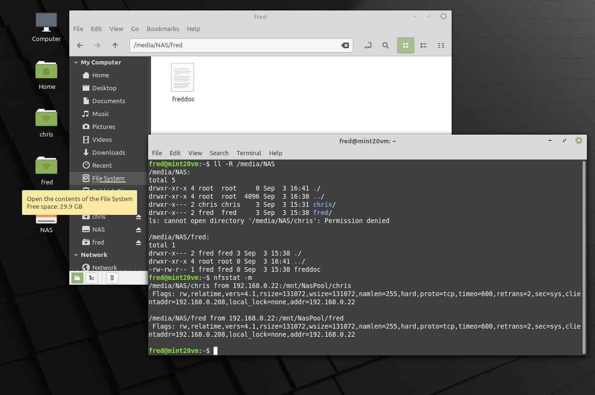Close the fred file manager window
This screenshot has width=595, height=395.
tap(444, 17)
